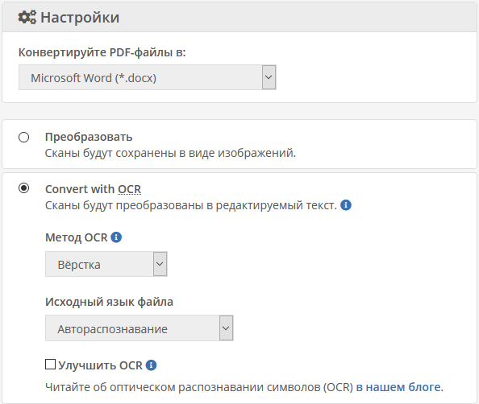479x404 pixels.
Task: Click text Сканы будут сохранены в виде изображений
Action: pos(170,153)
